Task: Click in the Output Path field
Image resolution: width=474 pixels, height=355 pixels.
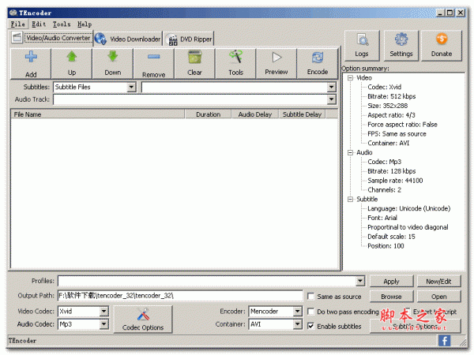Action: [180, 296]
